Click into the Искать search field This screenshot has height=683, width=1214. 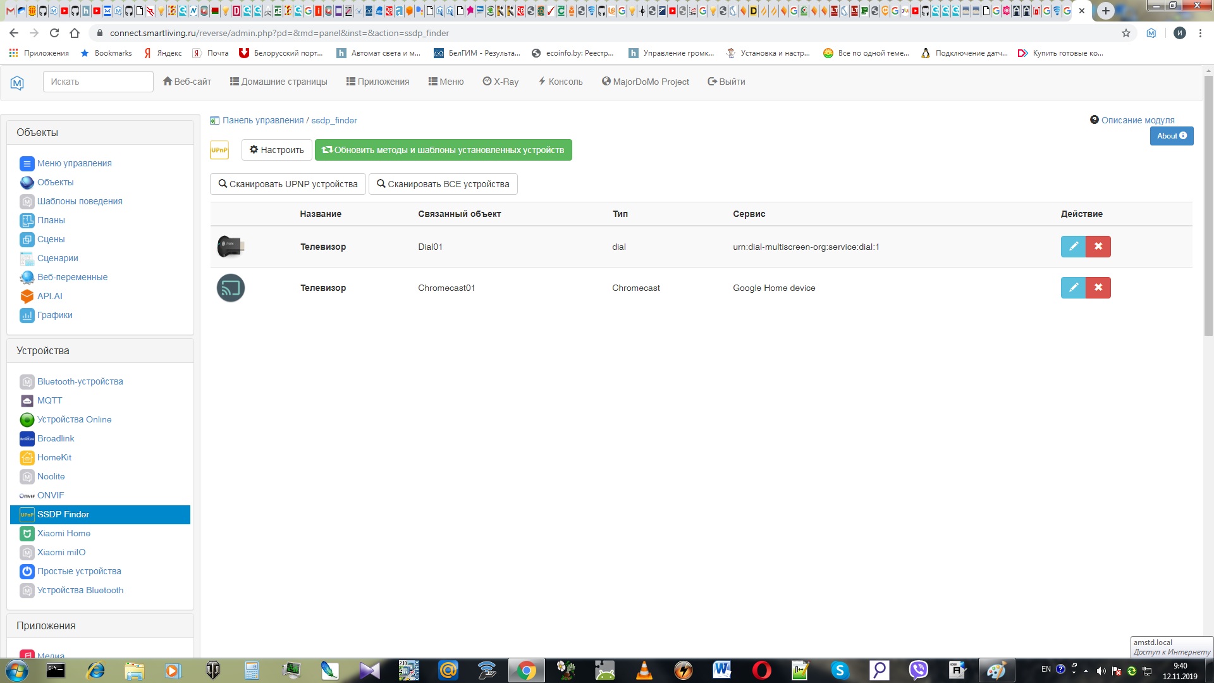98,82
